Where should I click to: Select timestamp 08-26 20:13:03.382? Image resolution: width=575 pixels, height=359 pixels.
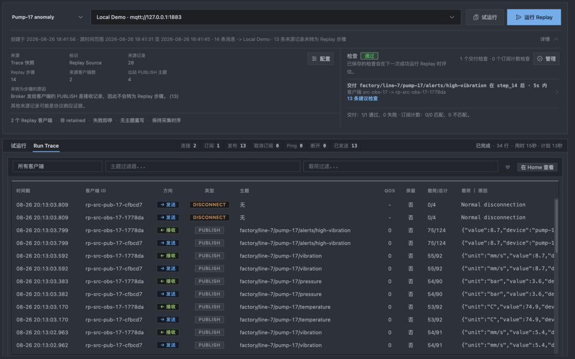[42, 294]
